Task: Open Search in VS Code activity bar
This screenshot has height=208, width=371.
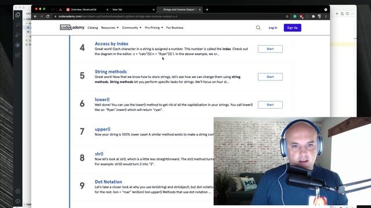Action: [x=18, y=25]
